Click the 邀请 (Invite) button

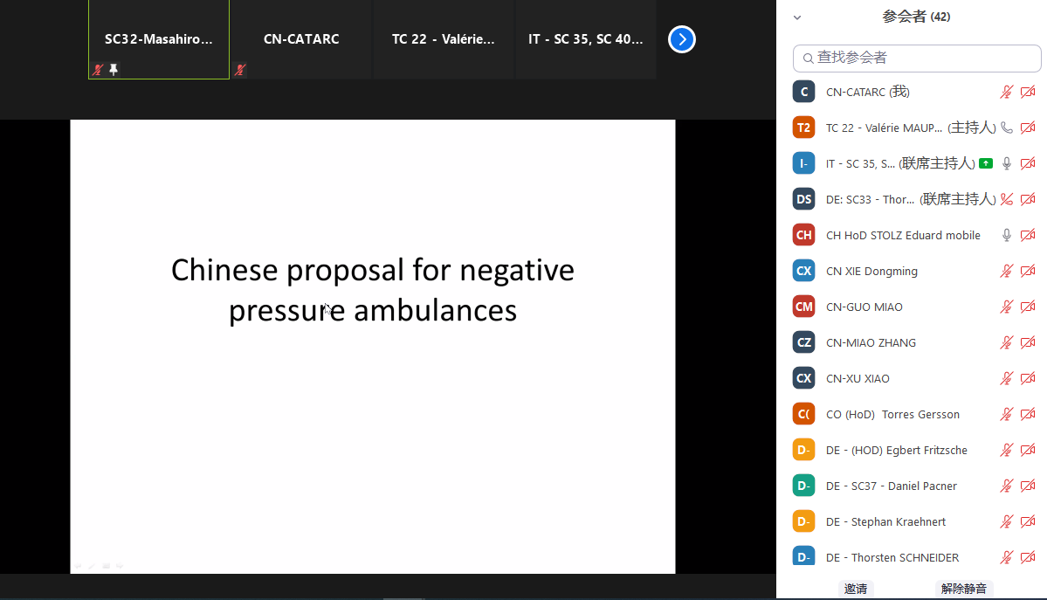coord(854,589)
